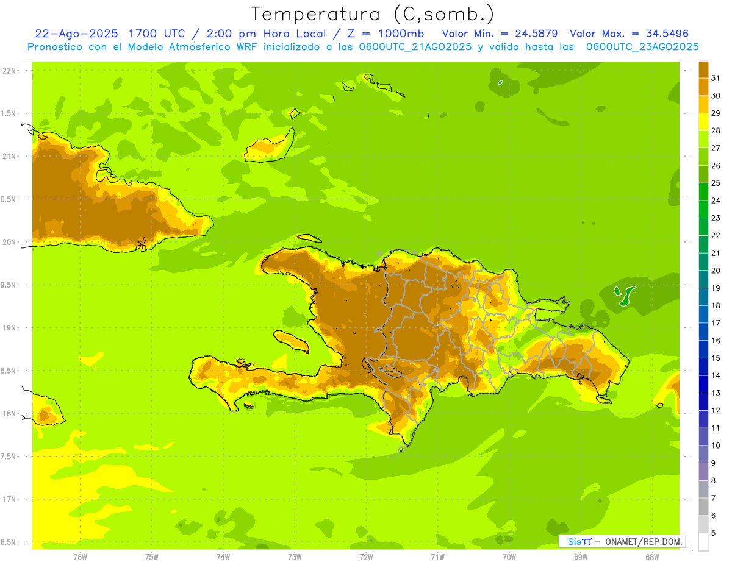The height and width of the screenshot is (565, 732).
Task: Click the legend value '25'
Action: coord(716,183)
